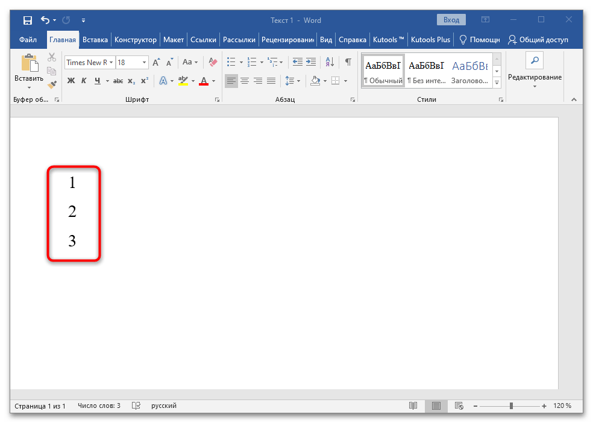Decrease font size with small A icon
The width and height of the screenshot is (593, 423).
click(169, 63)
